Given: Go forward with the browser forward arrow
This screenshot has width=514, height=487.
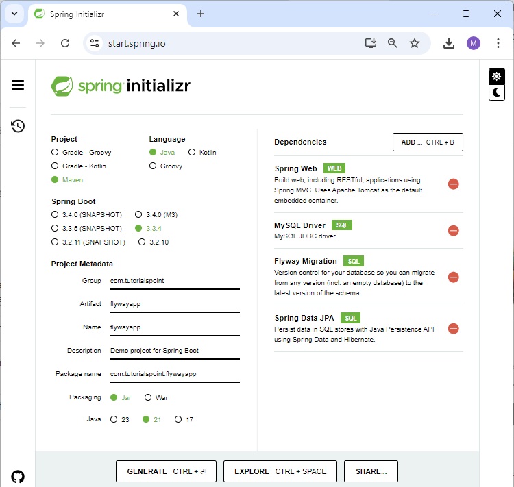Looking at the screenshot, I should coord(40,43).
